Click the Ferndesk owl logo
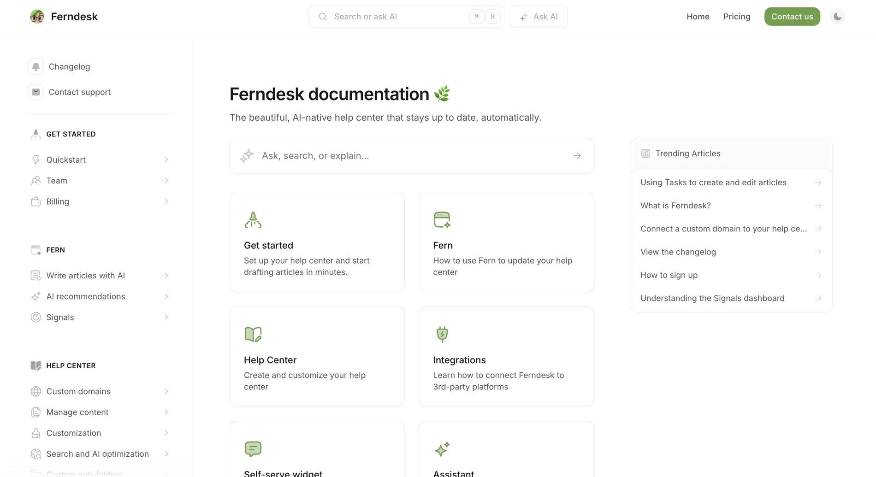The width and height of the screenshot is (876, 477). coord(36,16)
